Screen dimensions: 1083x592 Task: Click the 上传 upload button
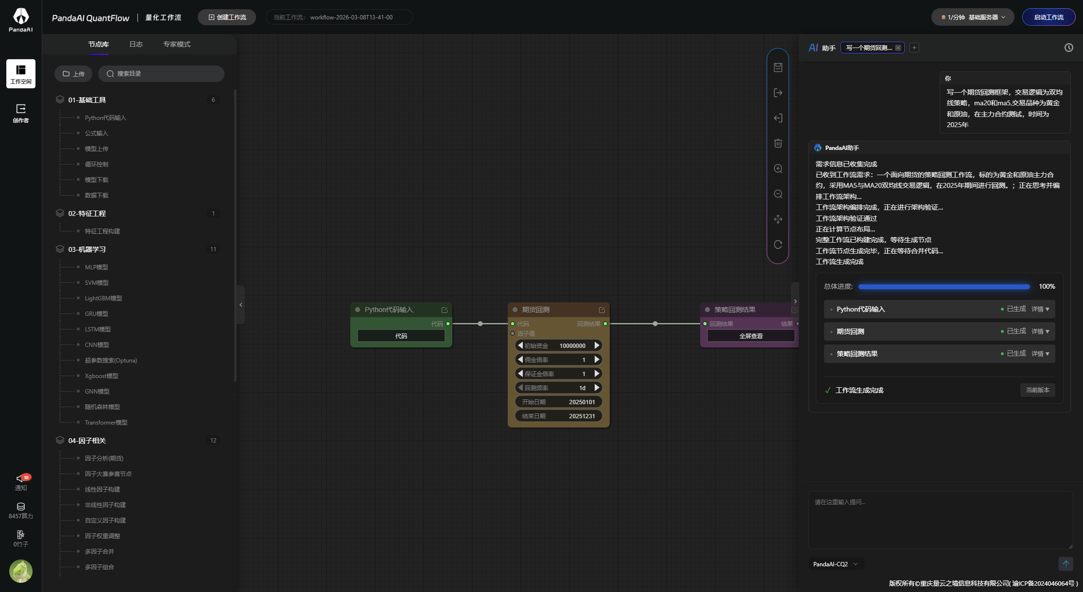pos(73,74)
